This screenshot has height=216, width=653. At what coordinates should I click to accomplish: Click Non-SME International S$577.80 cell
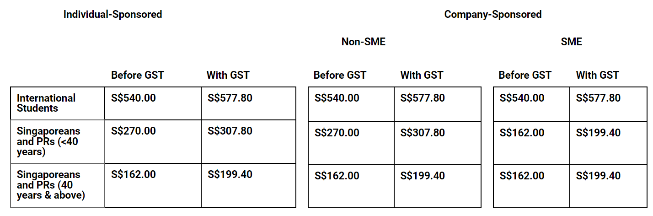tap(423, 98)
